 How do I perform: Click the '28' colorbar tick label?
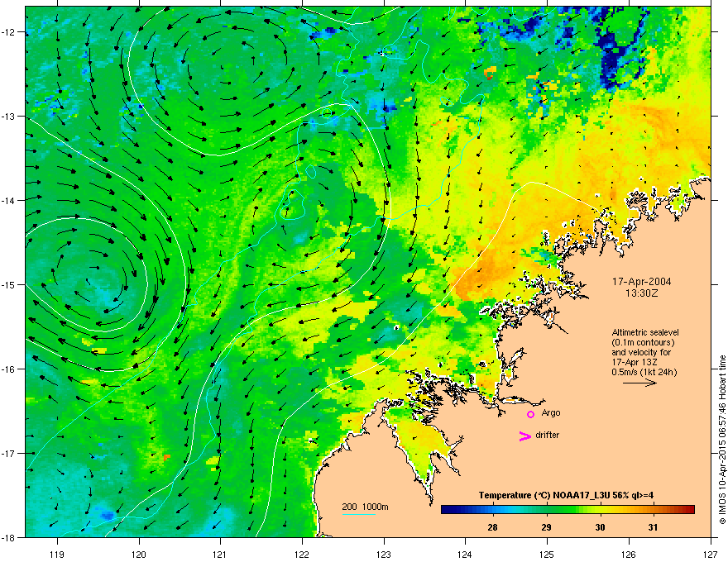[492, 527]
